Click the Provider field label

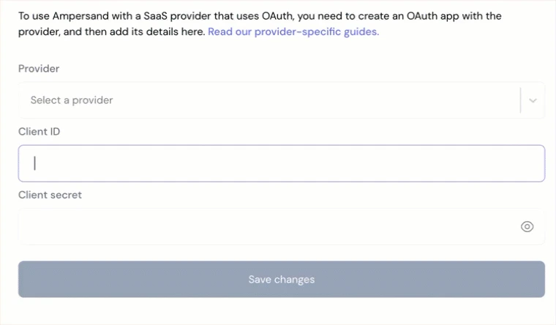point(39,69)
